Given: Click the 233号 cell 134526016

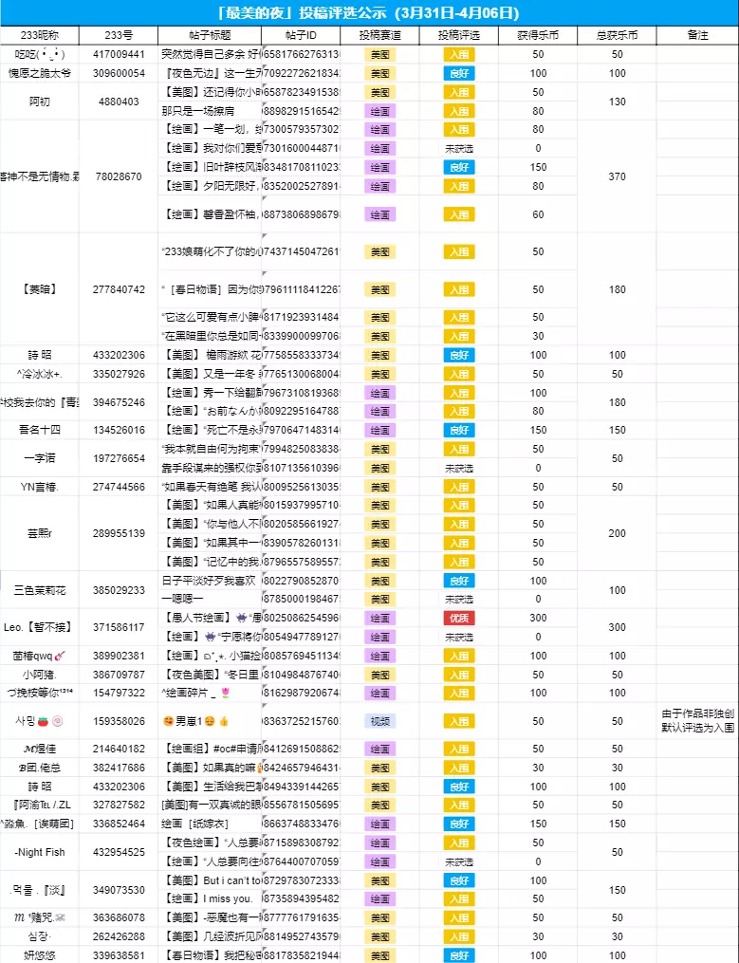Looking at the screenshot, I should [119, 430].
